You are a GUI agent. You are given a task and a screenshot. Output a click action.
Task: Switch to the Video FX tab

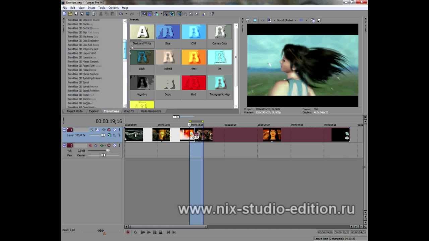click(129, 111)
